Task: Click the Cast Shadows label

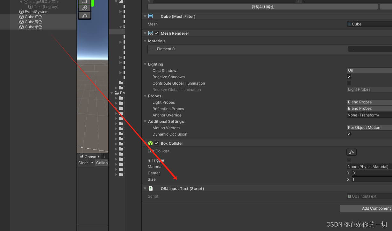Action: tap(165, 71)
